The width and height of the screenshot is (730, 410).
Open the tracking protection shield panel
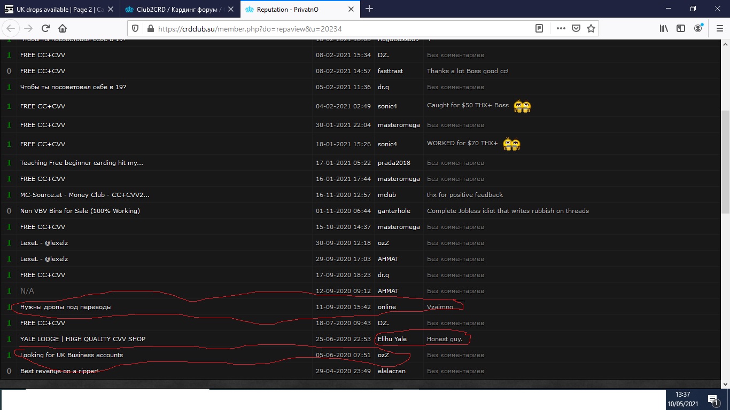pyautogui.click(x=135, y=29)
